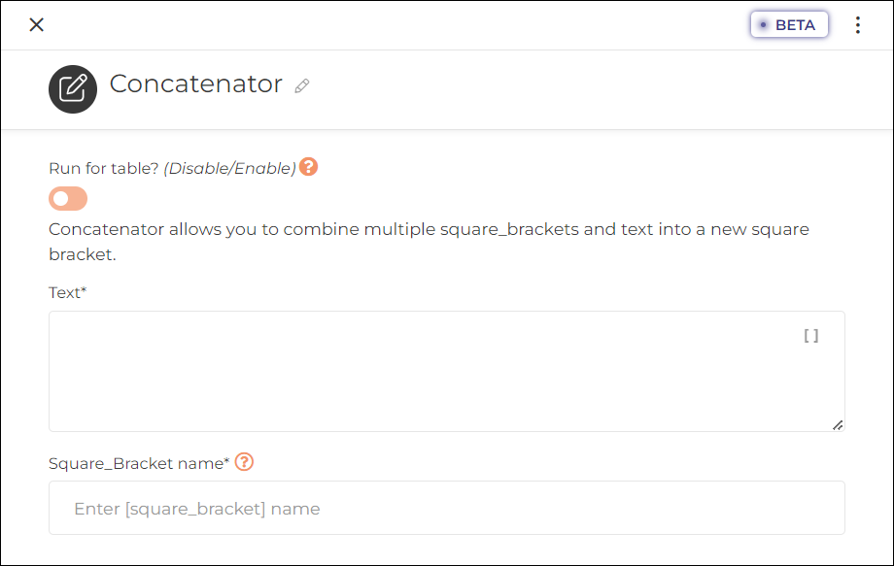
Task: Click the Text* field label
Action: 67,292
